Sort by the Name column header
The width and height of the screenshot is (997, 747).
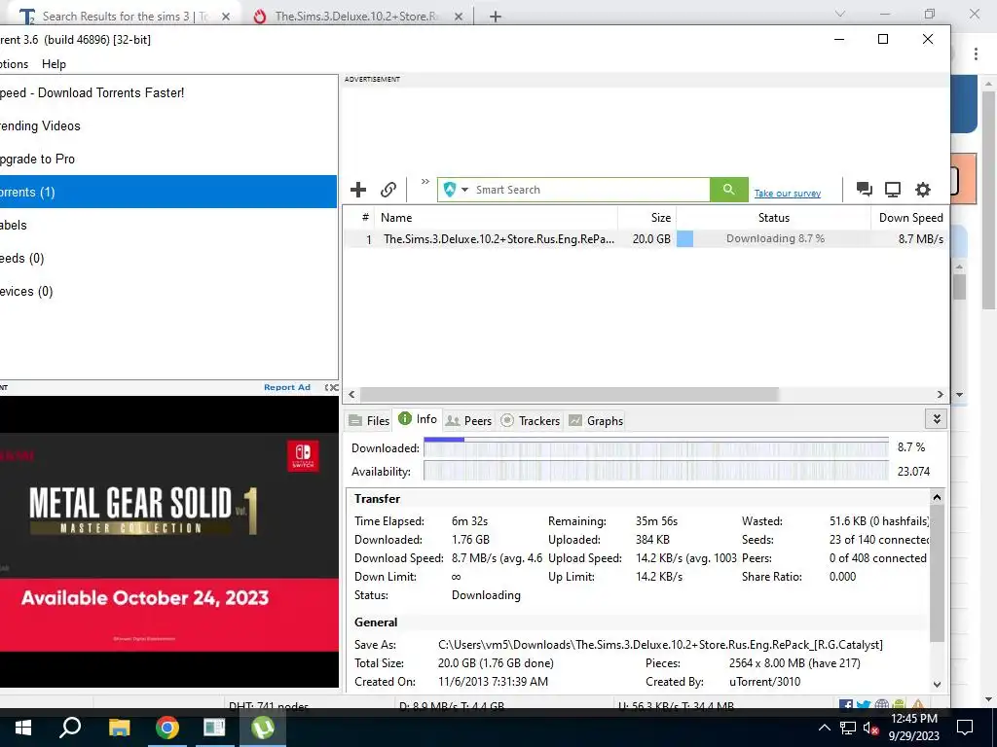[x=496, y=217]
